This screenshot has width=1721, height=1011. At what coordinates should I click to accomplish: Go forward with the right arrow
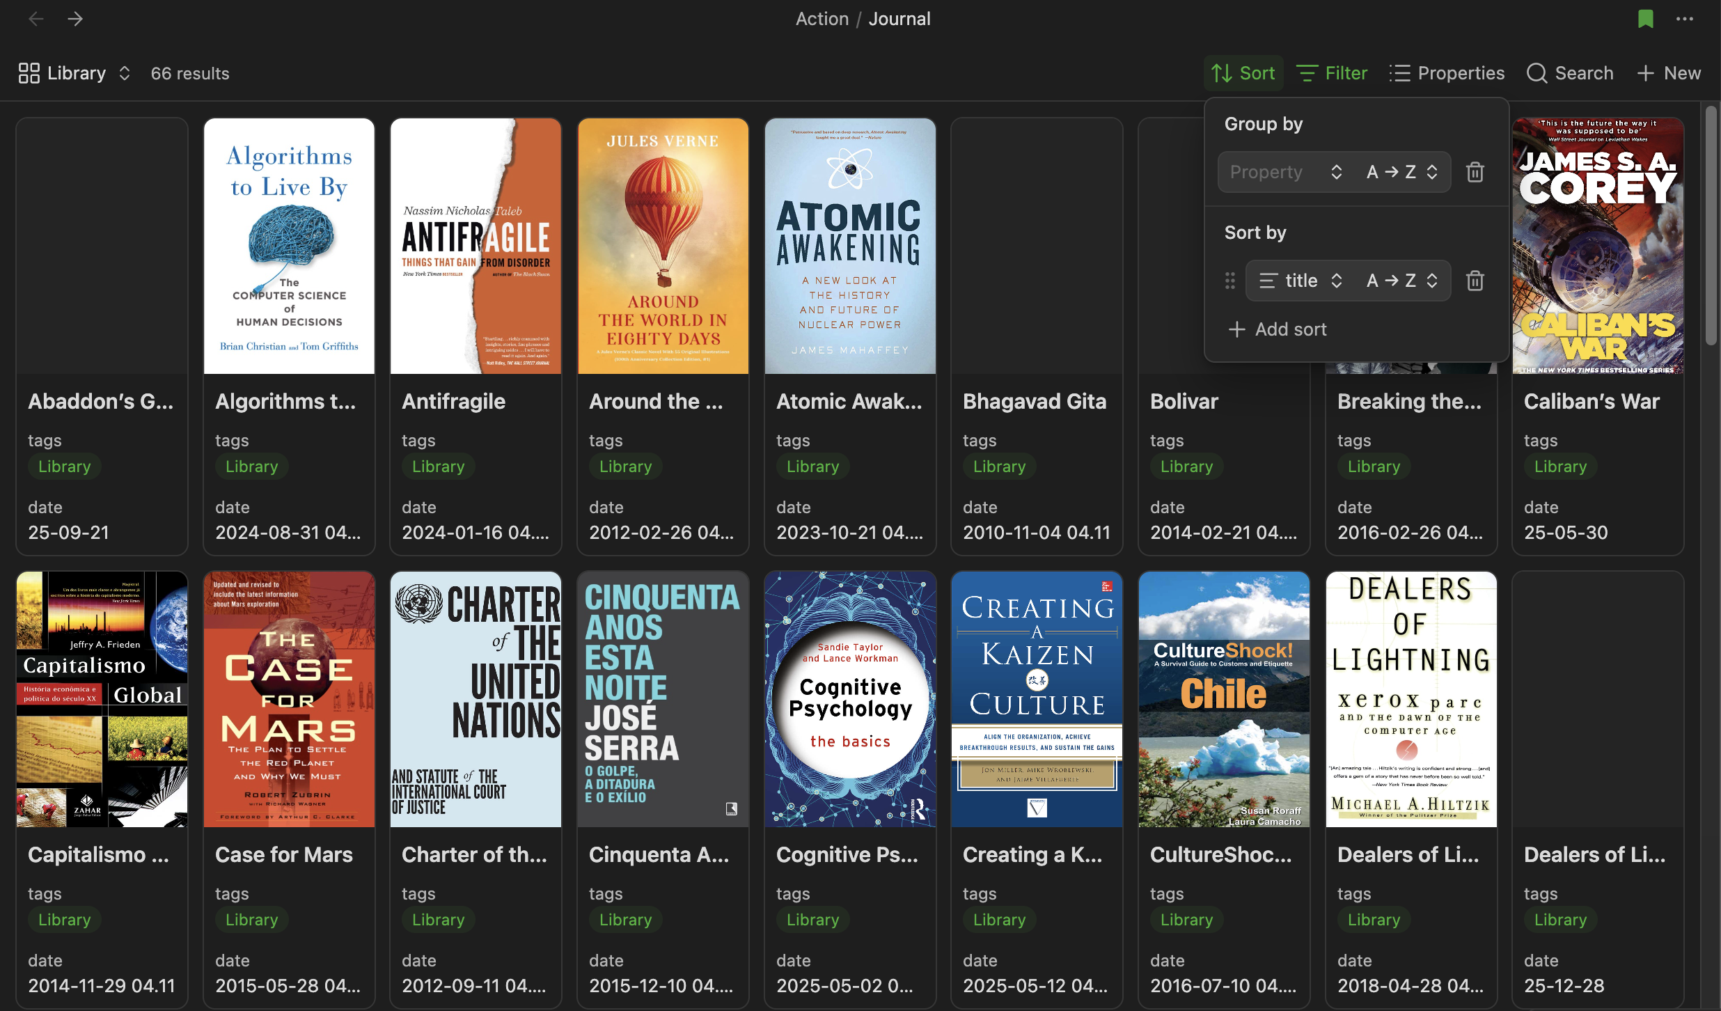75,19
